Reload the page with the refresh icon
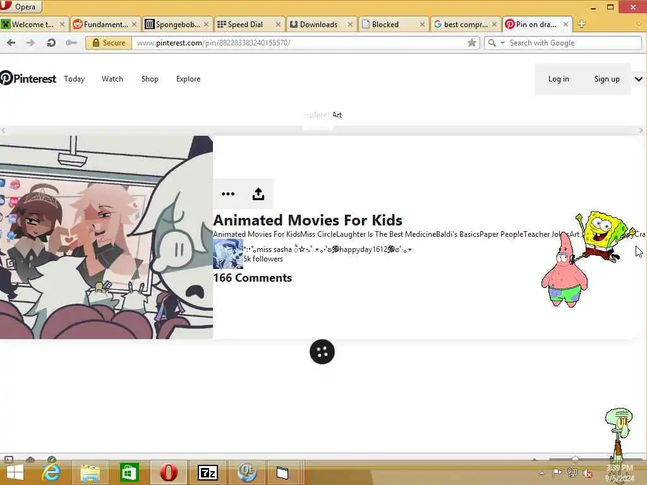This screenshot has width=647, height=485. pyautogui.click(x=51, y=42)
